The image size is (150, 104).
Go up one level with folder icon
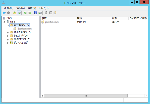tap(15, 13)
